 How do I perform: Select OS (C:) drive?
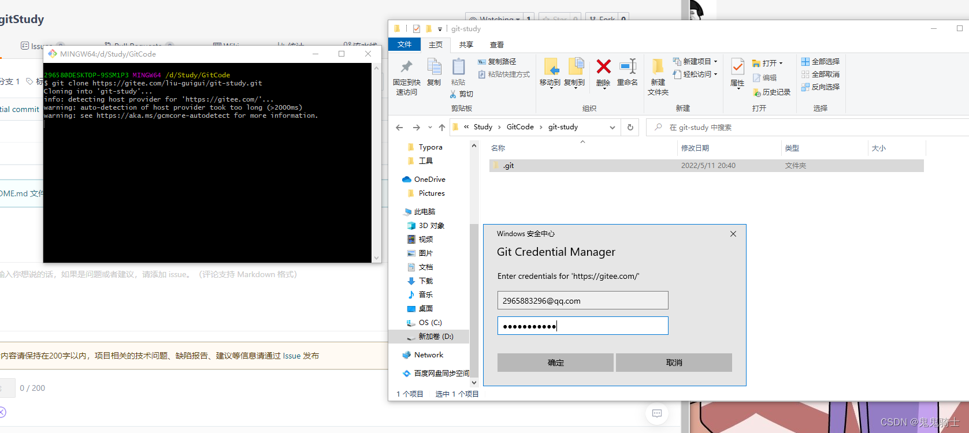[x=430, y=323]
